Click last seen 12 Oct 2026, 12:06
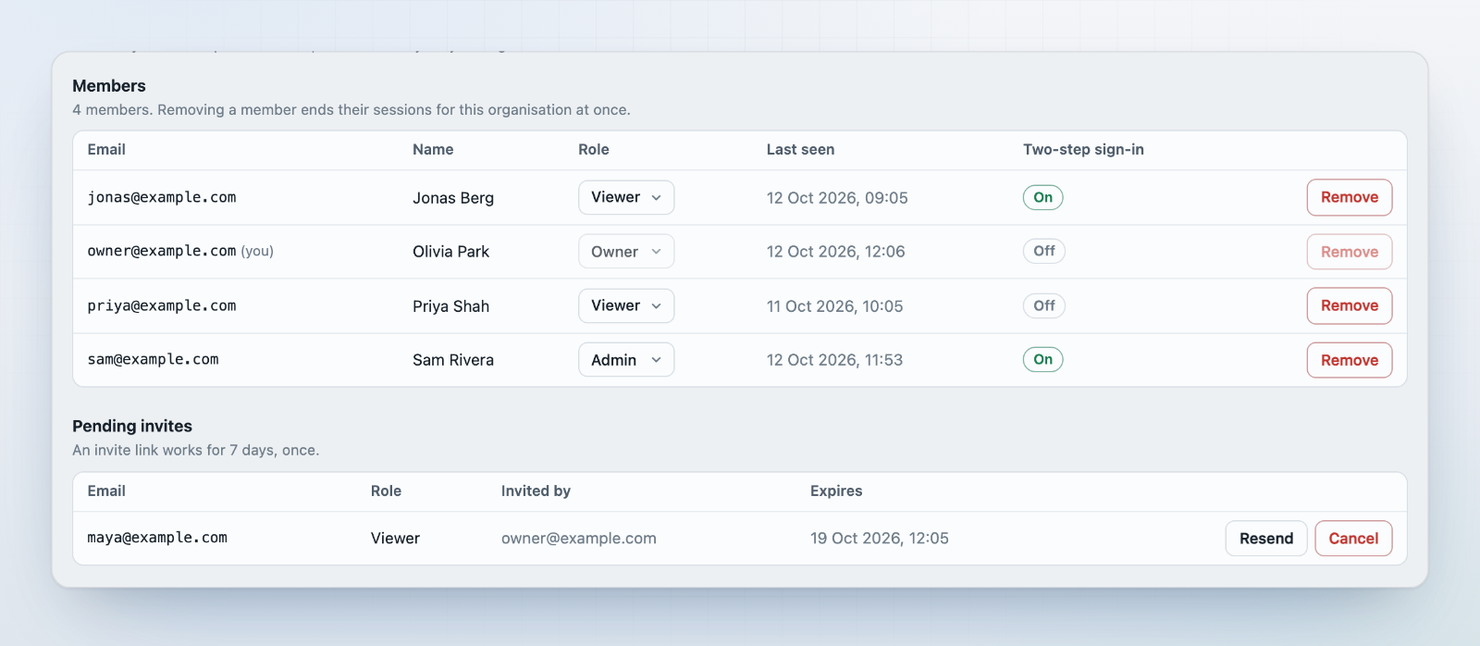The image size is (1480, 646). pyautogui.click(x=835, y=252)
